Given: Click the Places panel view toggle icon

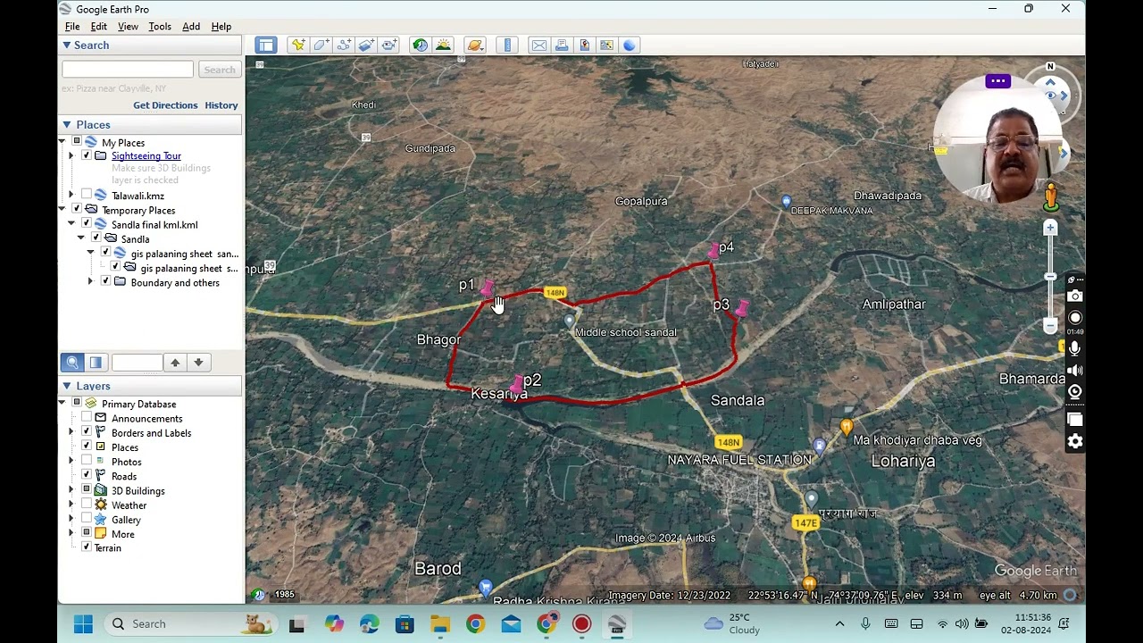Looking at the screenshot, I should 96,363.
